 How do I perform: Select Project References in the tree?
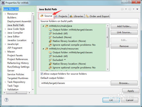[18, 59]
